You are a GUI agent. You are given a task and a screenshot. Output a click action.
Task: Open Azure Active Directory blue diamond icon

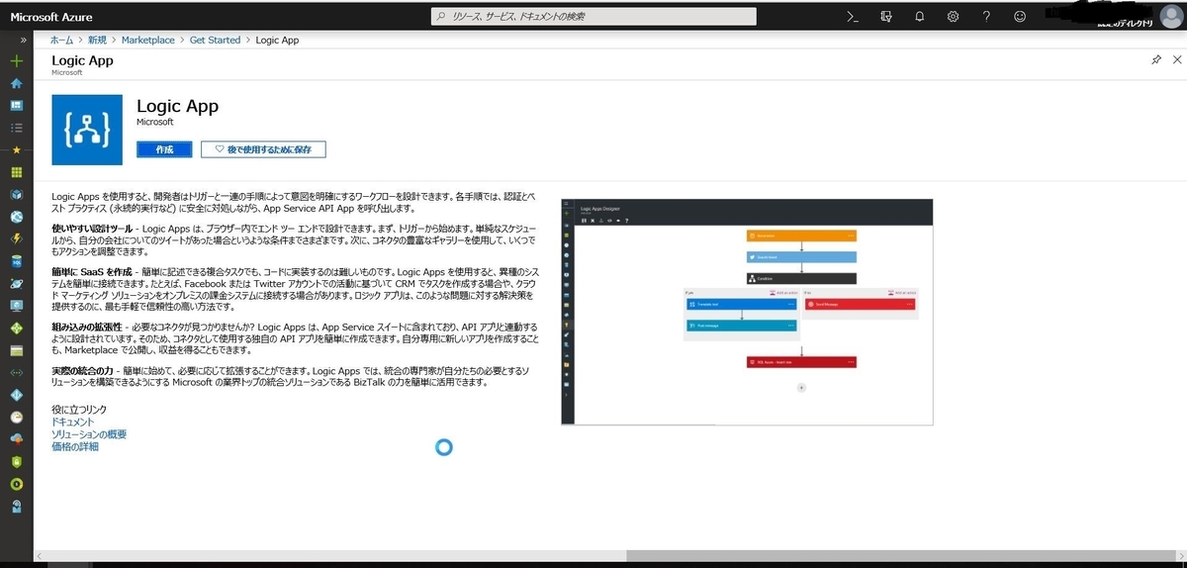click(16, 395)
